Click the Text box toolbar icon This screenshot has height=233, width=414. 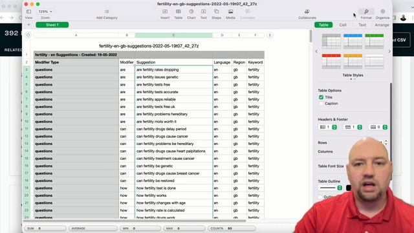[x=204, y=12]
